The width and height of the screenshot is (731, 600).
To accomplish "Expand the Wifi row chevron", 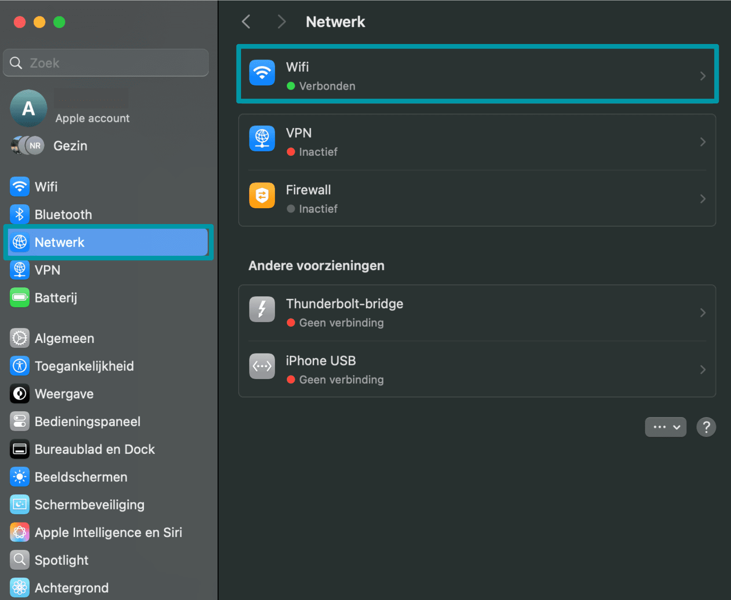I will click(702, 76).
